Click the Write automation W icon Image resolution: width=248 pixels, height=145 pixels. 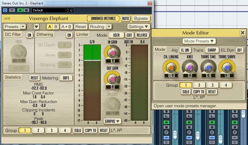(x=26, y=10)
